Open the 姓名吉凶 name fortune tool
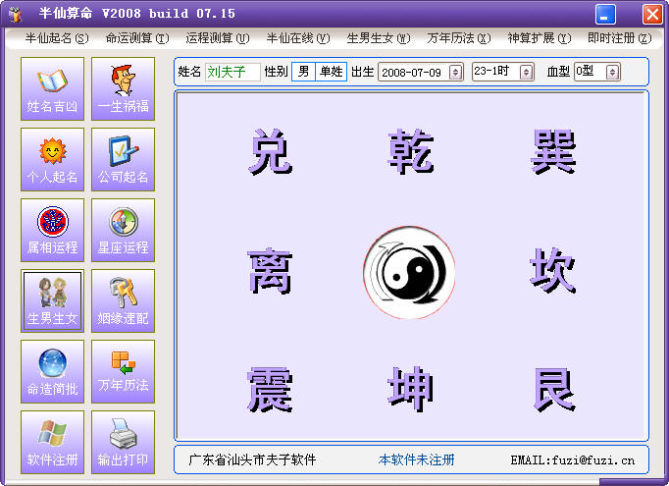The height and width of the screenshot is (486, 669). click(52, 88)
